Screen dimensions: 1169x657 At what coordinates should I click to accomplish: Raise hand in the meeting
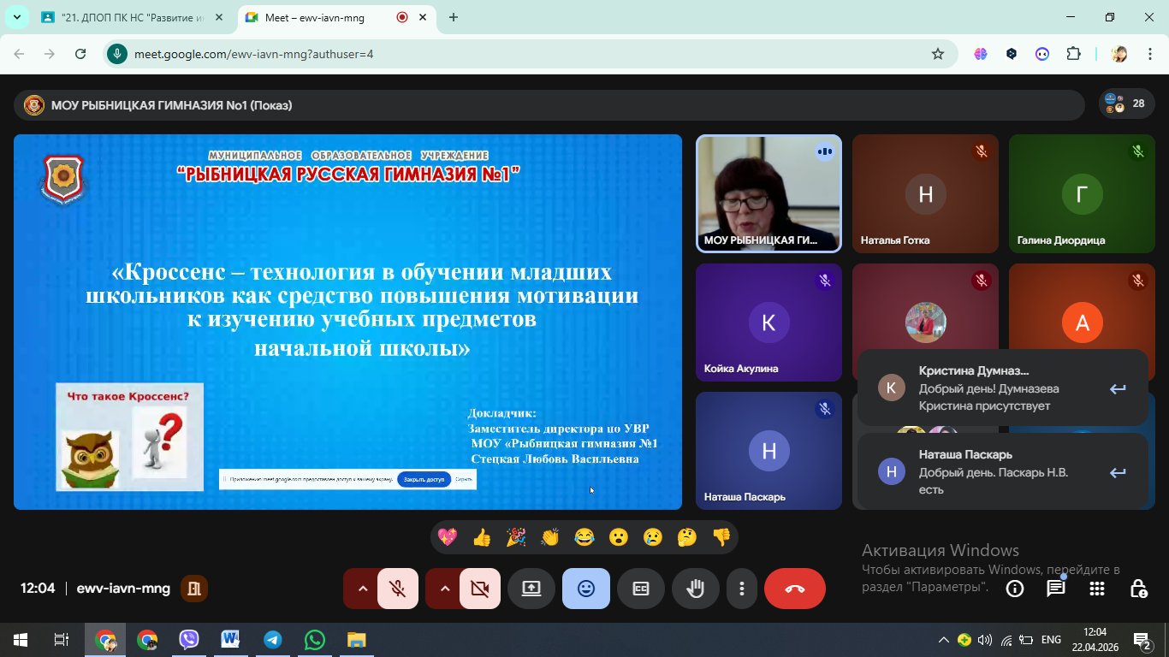695,589
